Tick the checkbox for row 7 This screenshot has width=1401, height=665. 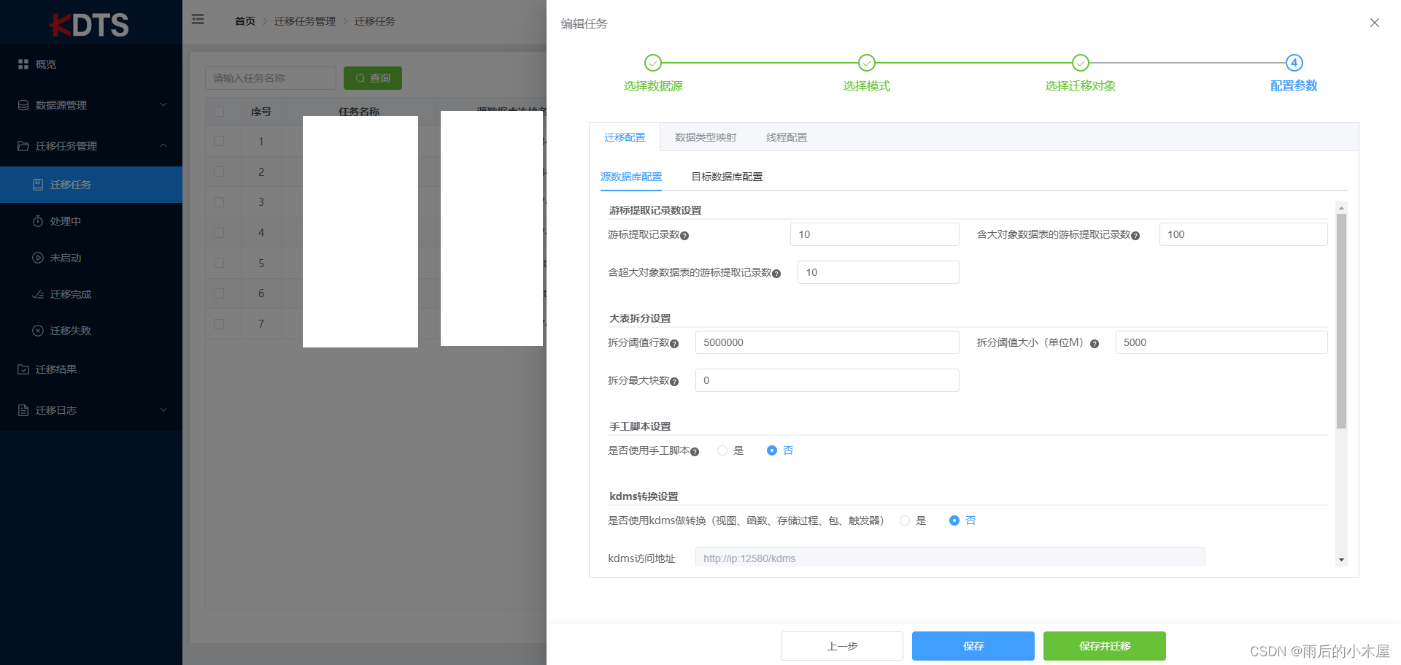point(219,324)
